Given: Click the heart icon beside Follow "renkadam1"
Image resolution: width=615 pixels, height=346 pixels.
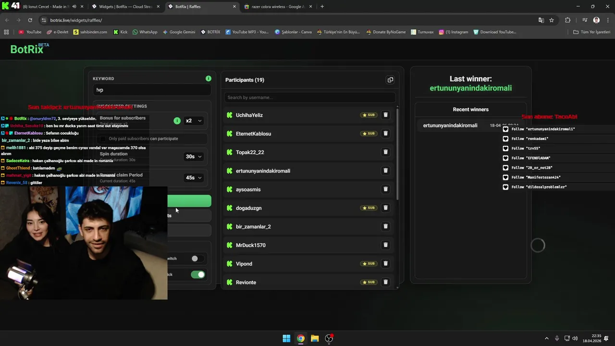Looking at the screenshot, I should 505,139.
